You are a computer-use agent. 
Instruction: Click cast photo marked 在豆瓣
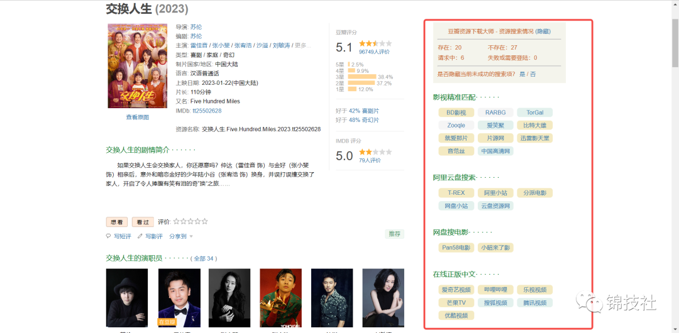pos(179,298)
